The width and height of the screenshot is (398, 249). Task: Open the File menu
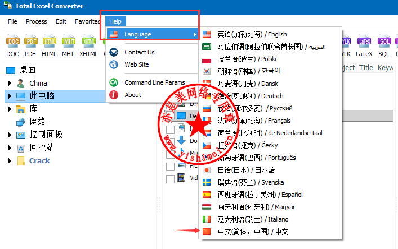tap(12, 21)
